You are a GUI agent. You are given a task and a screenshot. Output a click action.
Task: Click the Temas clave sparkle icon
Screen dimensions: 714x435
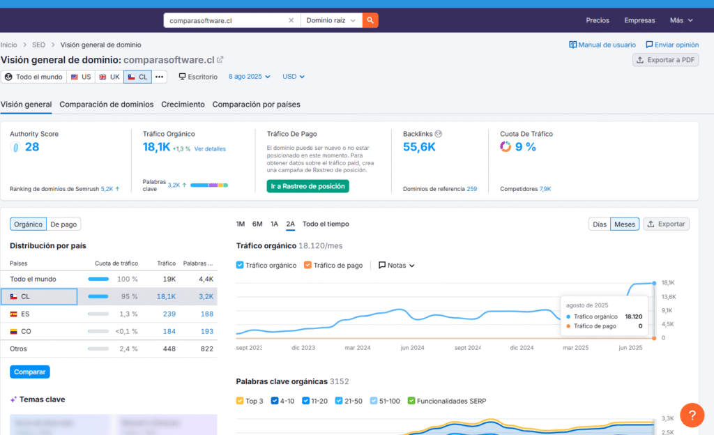[x=13, y=399]
